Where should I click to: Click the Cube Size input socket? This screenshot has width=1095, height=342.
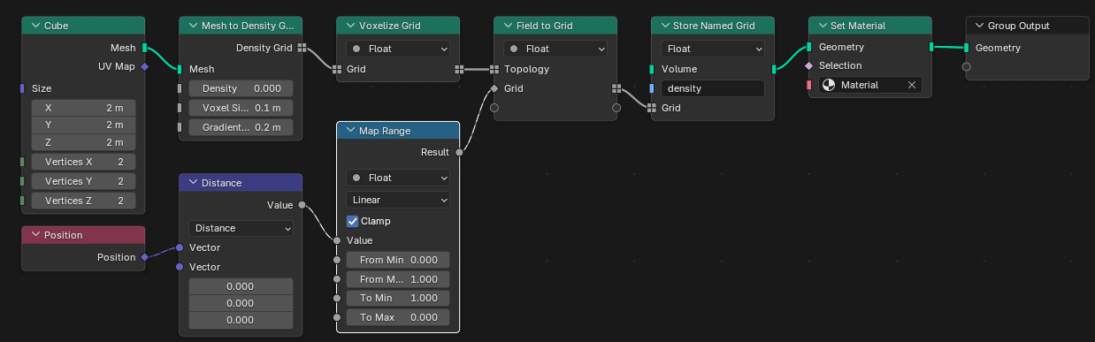(22, 88)
